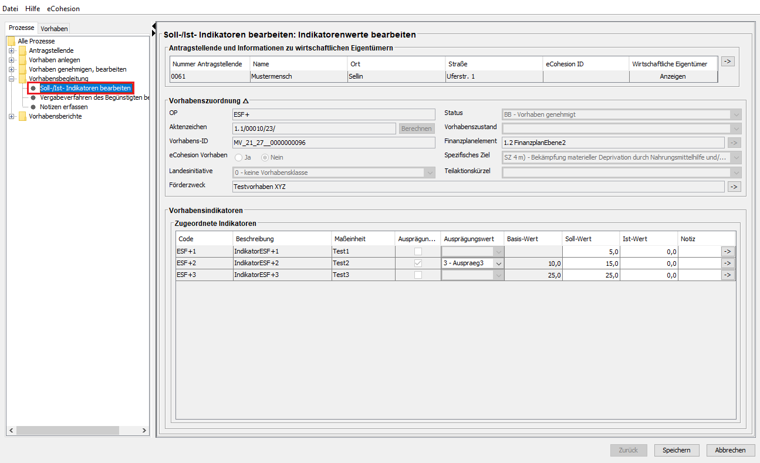Click the Basis-Wert cell showing 10,0
Viewport: 760px width, 463px height.
tap(533, 263)
